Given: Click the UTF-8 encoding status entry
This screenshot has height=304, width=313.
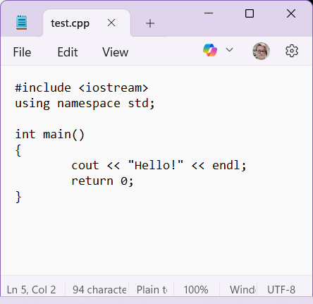Looking at the screenshot, I should pos(281,290).
